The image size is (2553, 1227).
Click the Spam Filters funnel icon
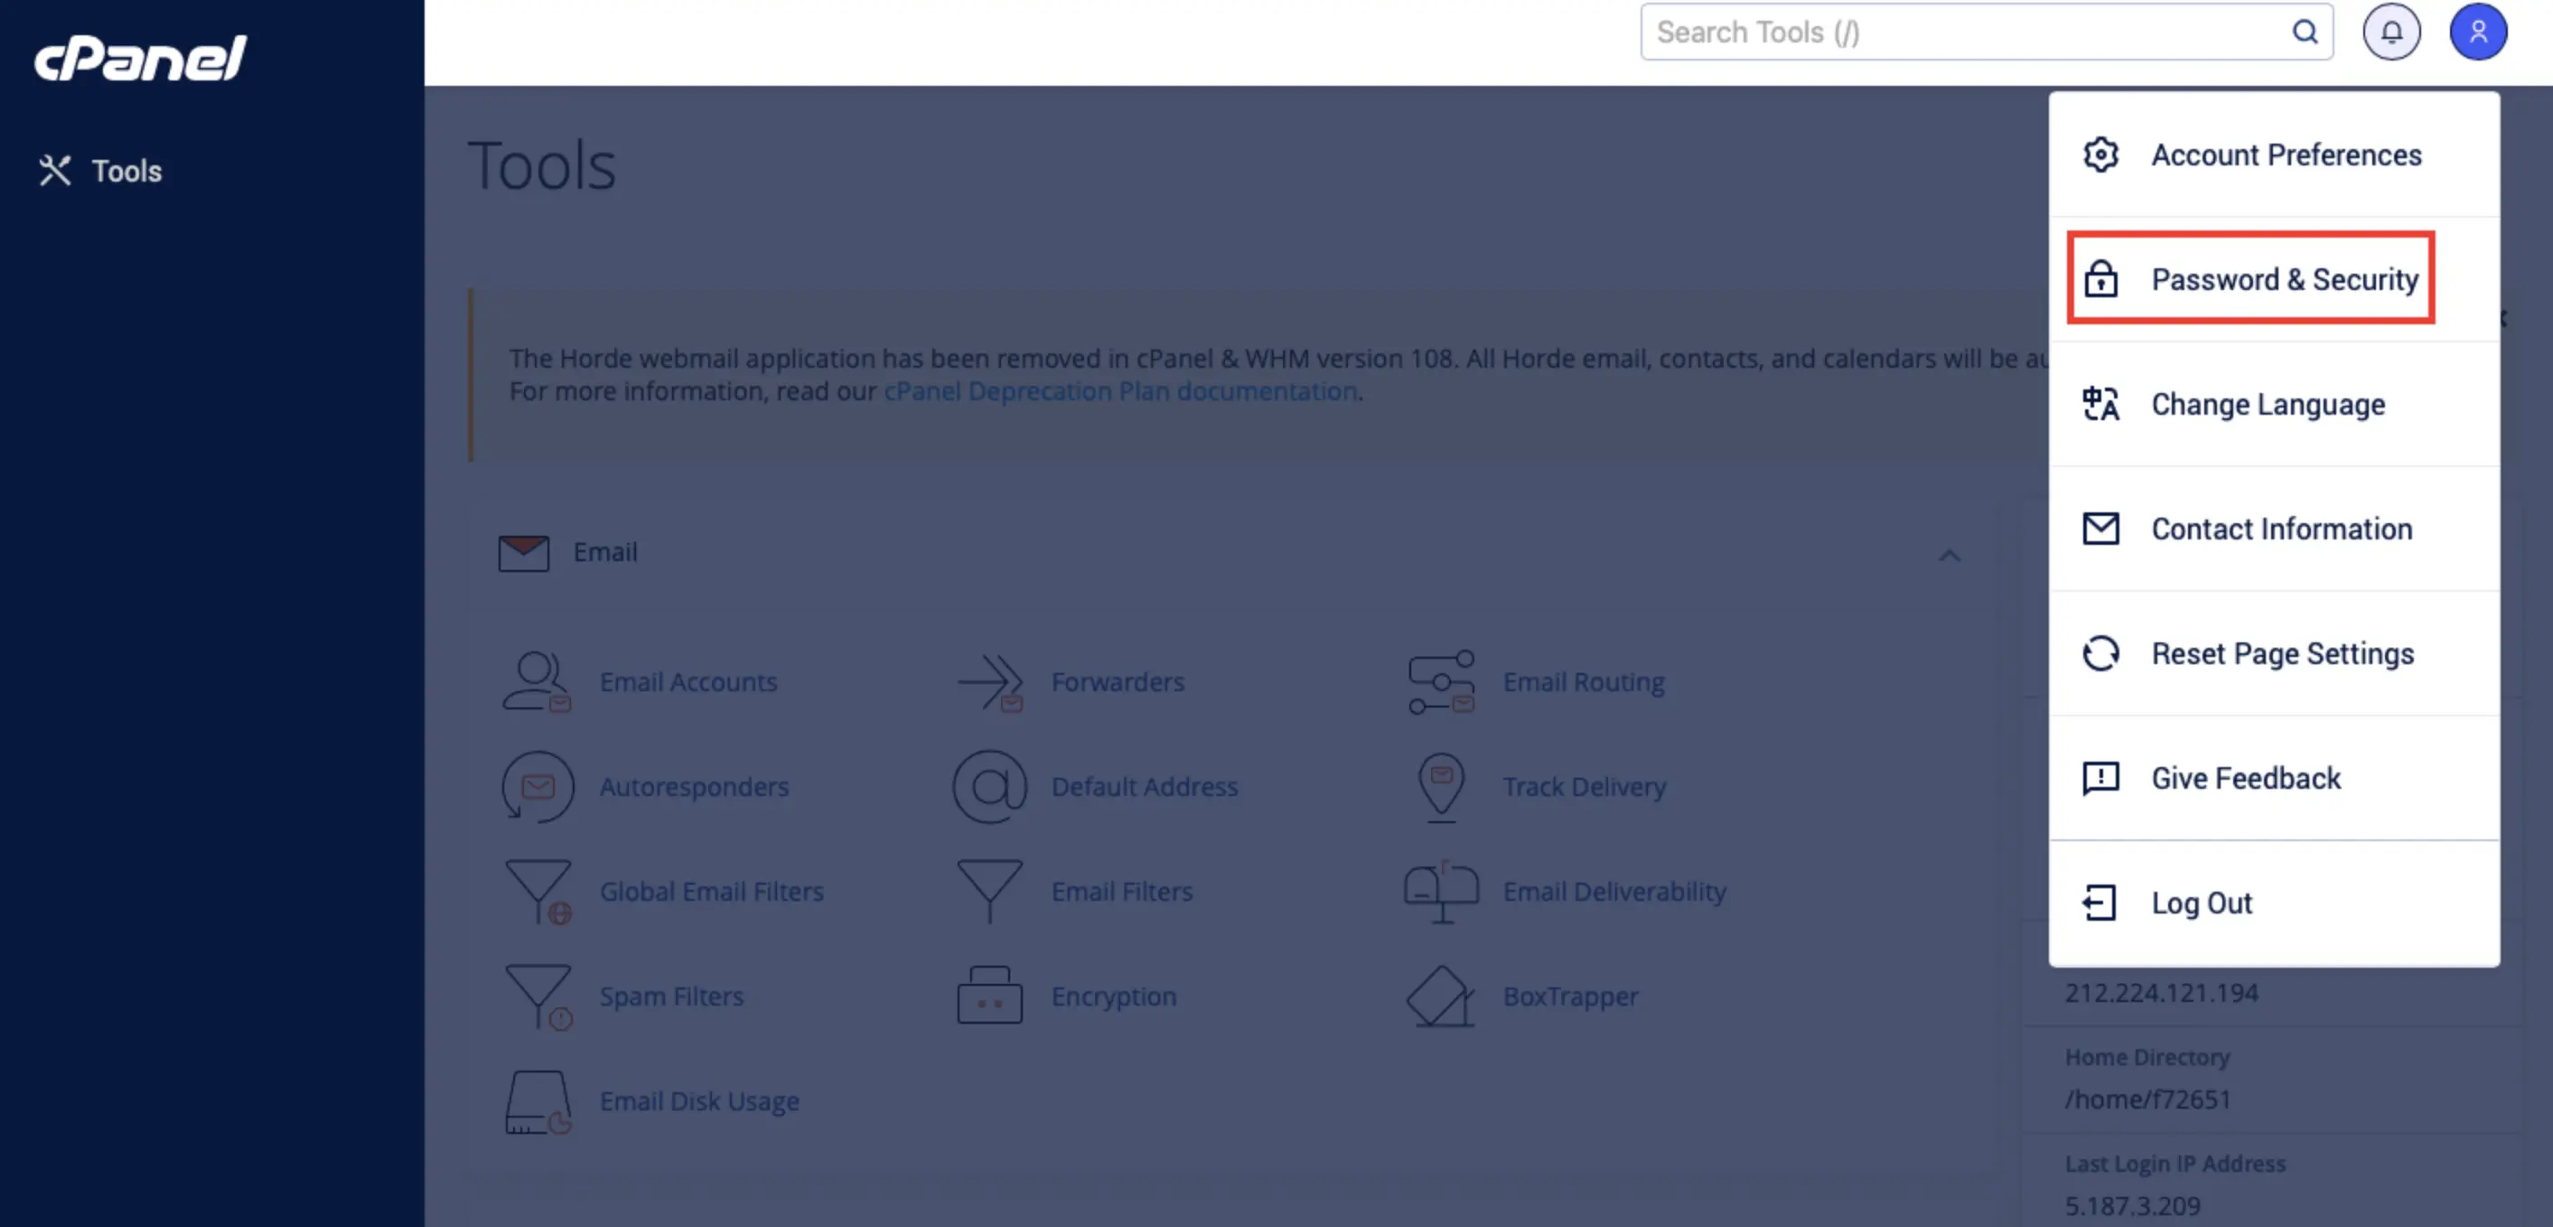point(538,998)
